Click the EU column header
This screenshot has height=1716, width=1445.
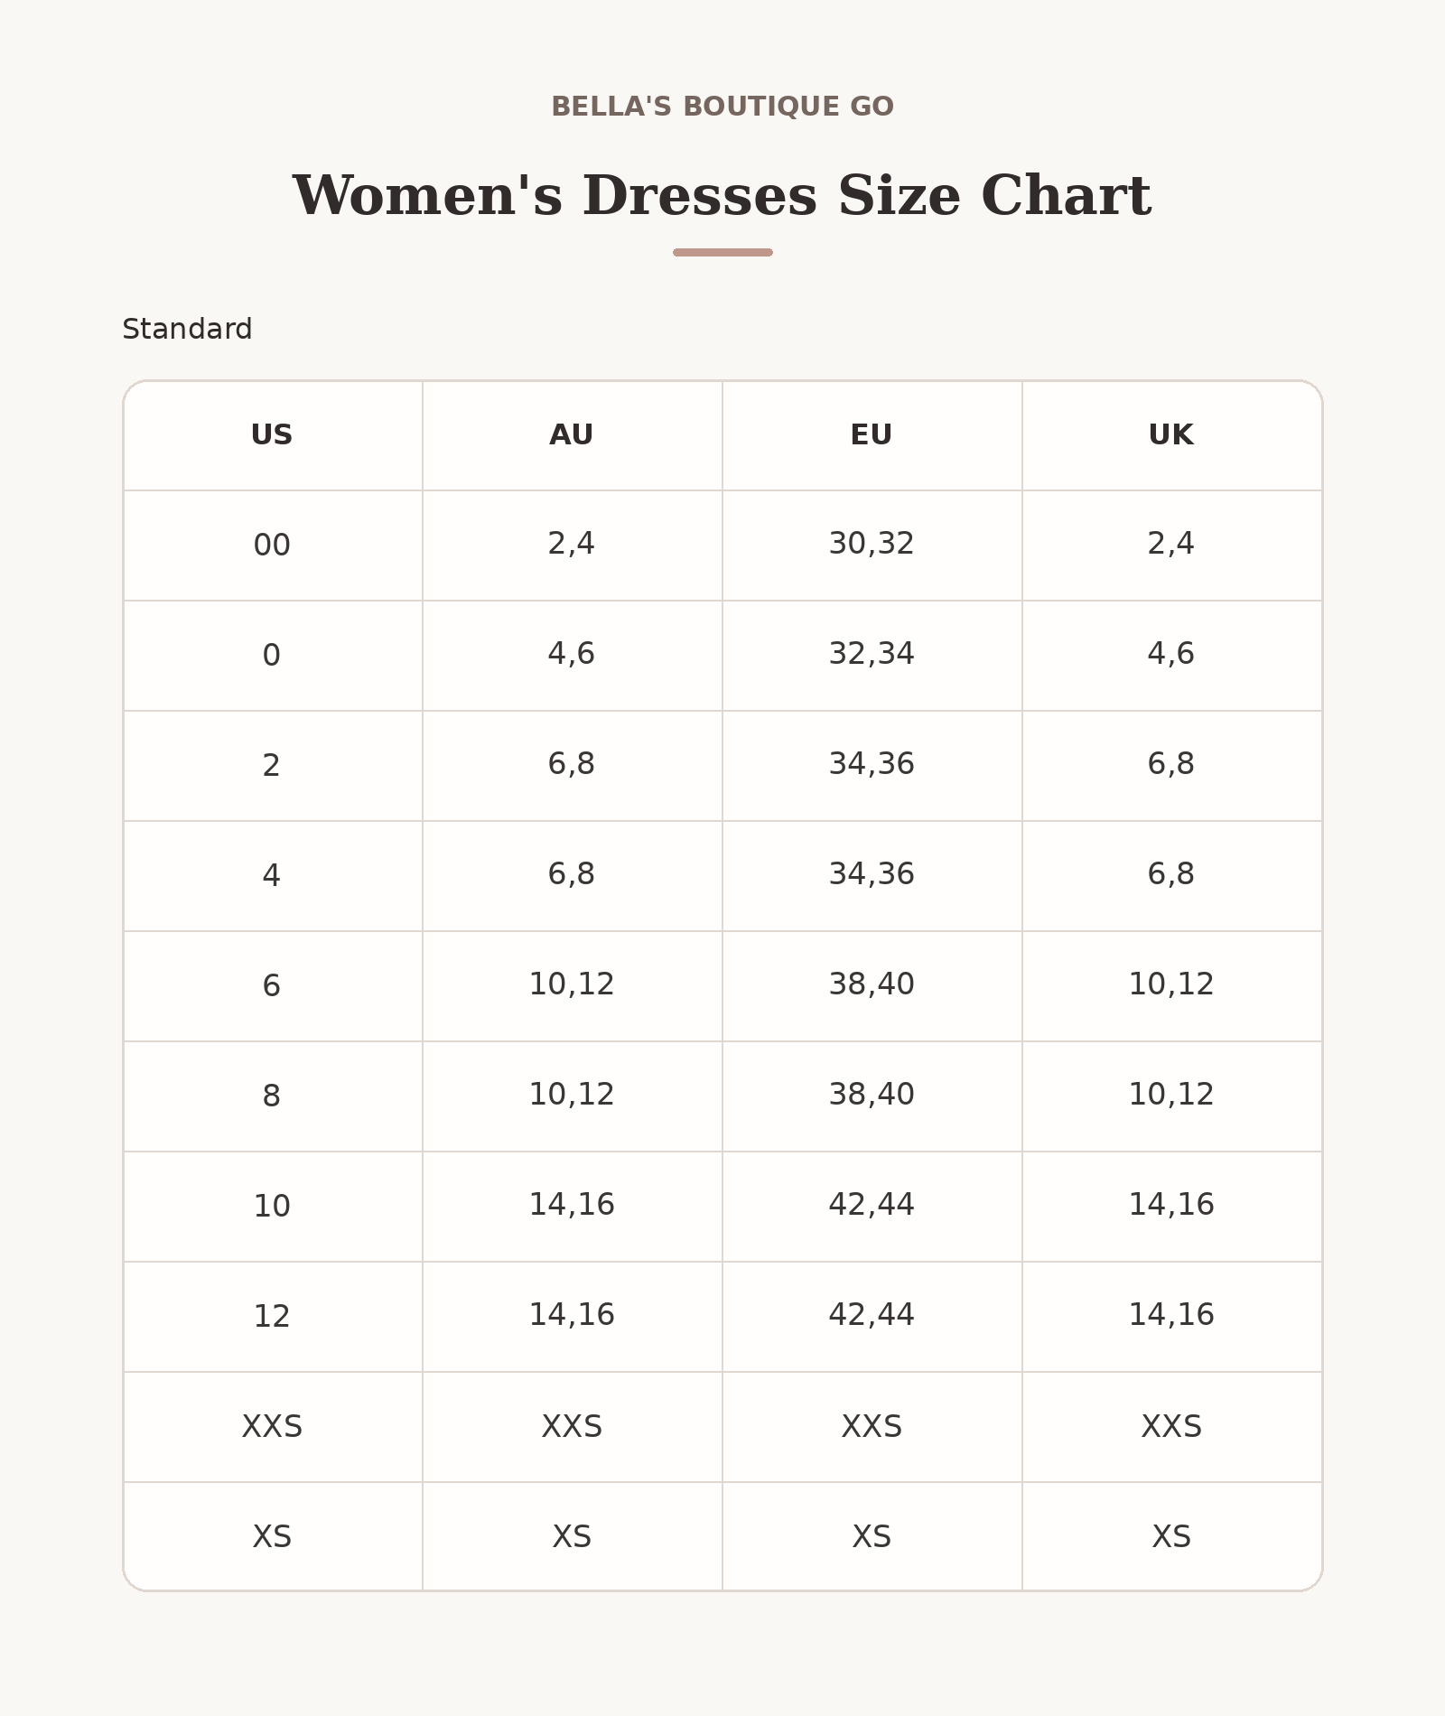tap(872, 435)
